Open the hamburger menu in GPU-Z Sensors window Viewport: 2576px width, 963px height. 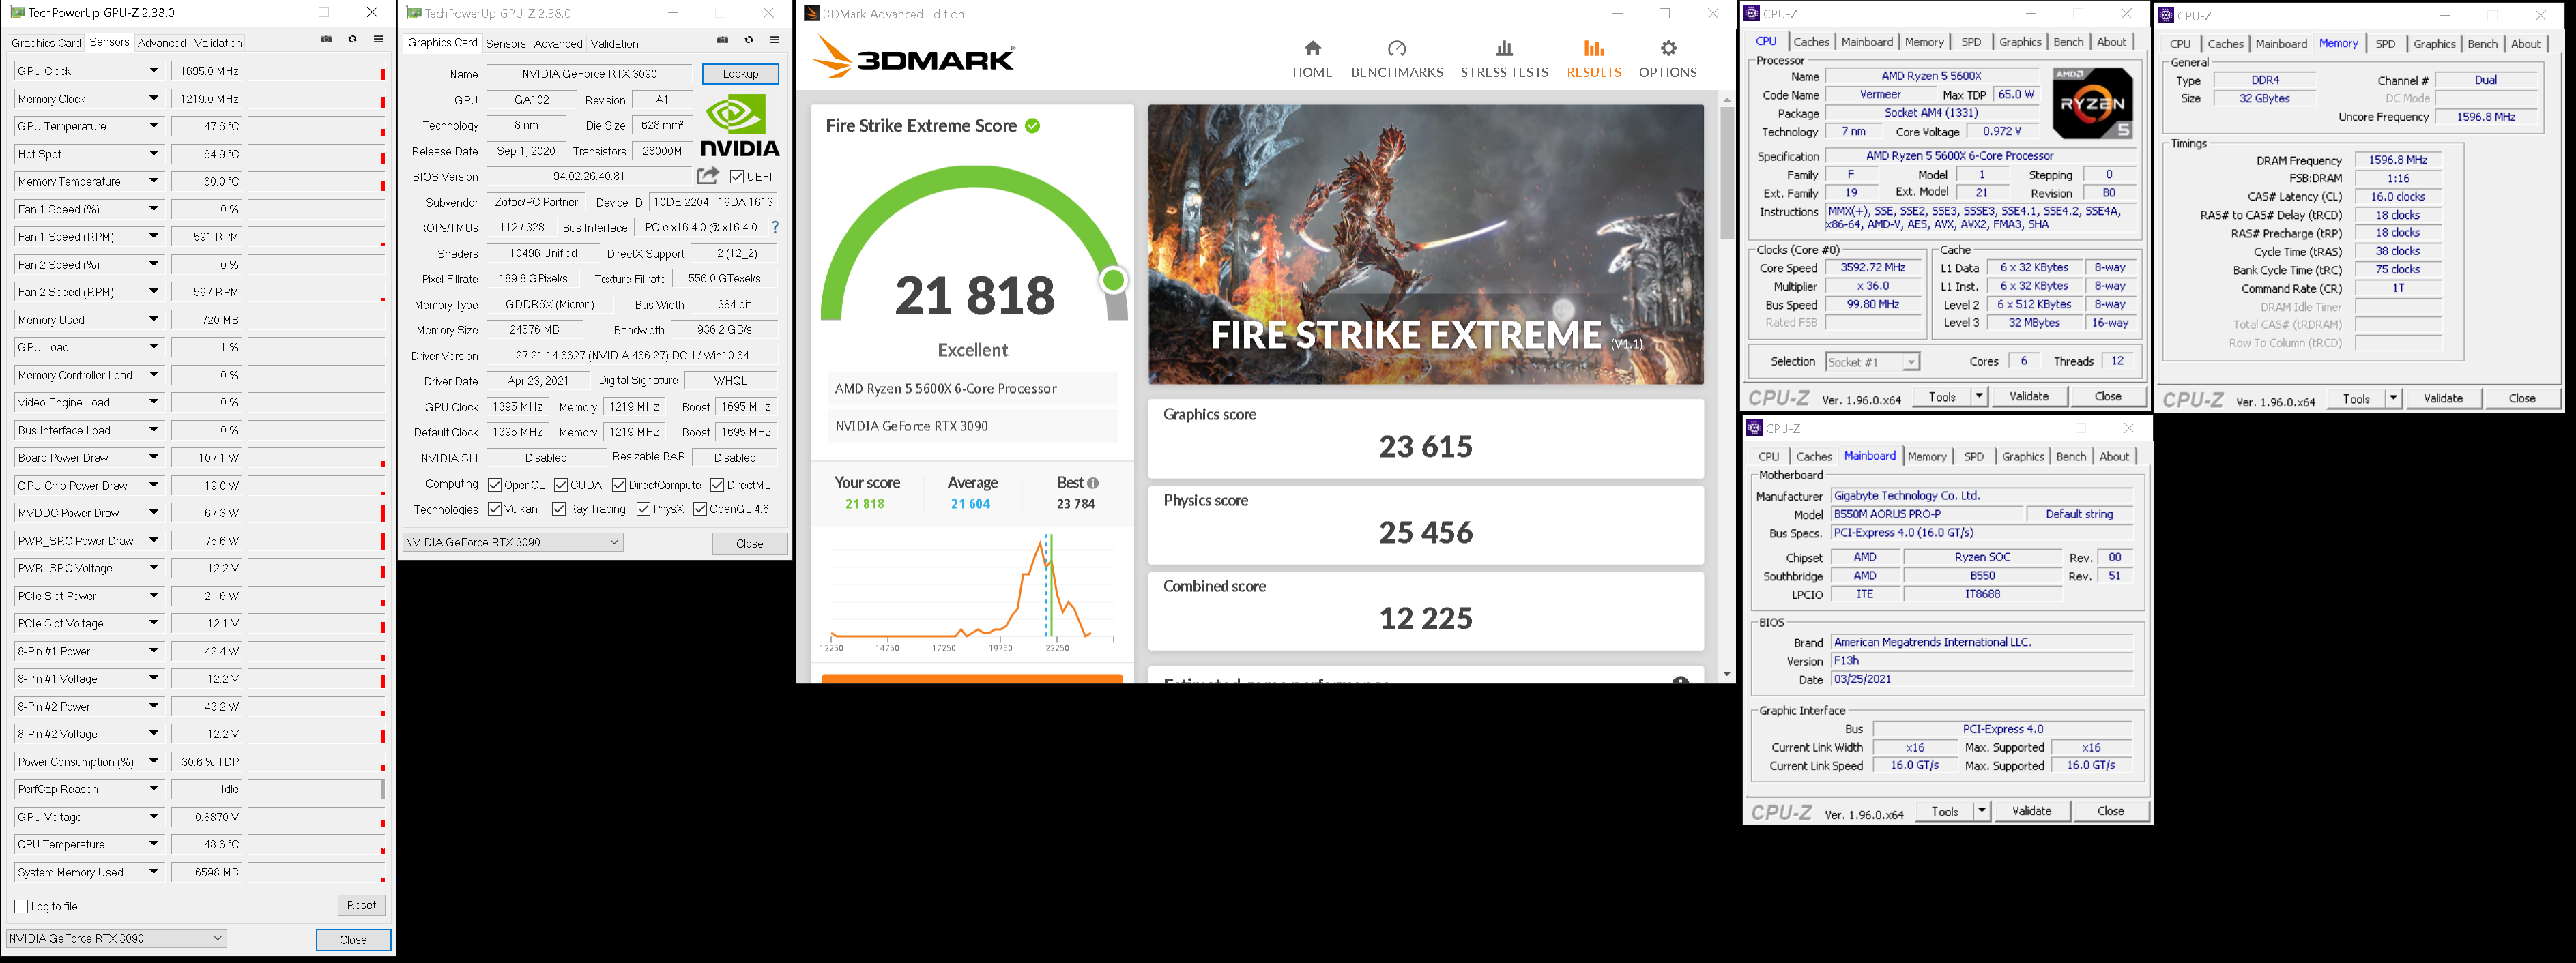378,40
